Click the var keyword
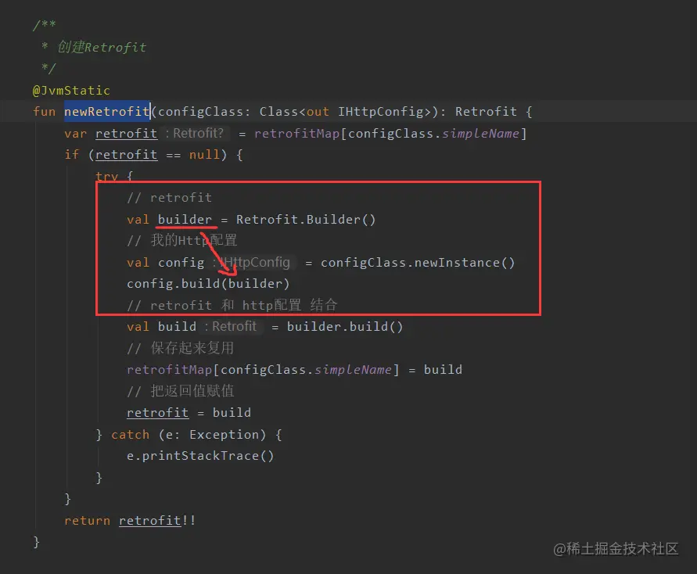 [75, 134]
